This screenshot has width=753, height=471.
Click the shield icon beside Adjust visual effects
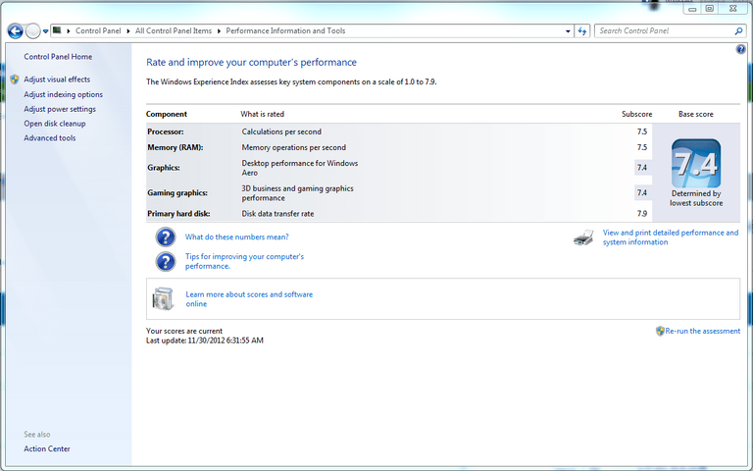pyautogui.click(x=15, y=79)
